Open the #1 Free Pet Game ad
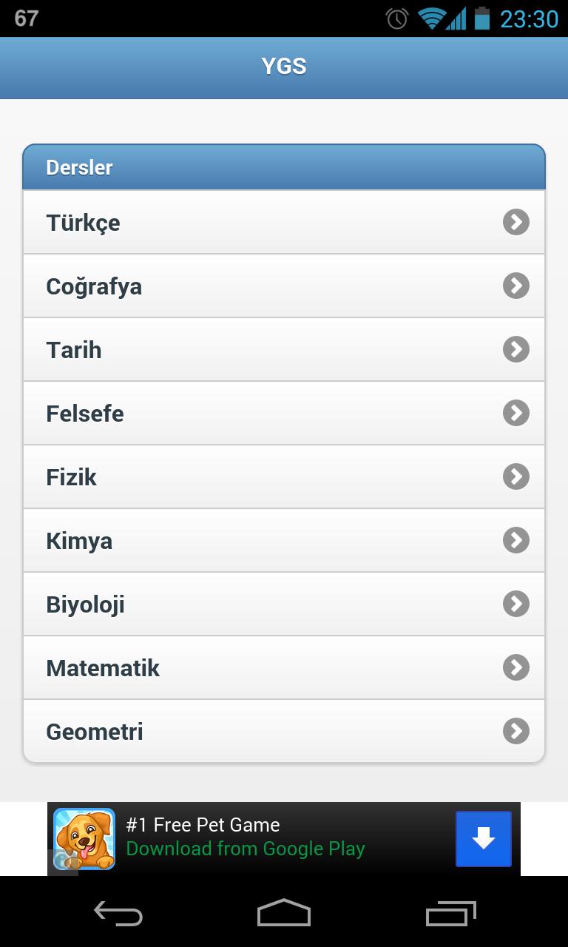The height and width of the screenshot is (947, 568). 203,825
